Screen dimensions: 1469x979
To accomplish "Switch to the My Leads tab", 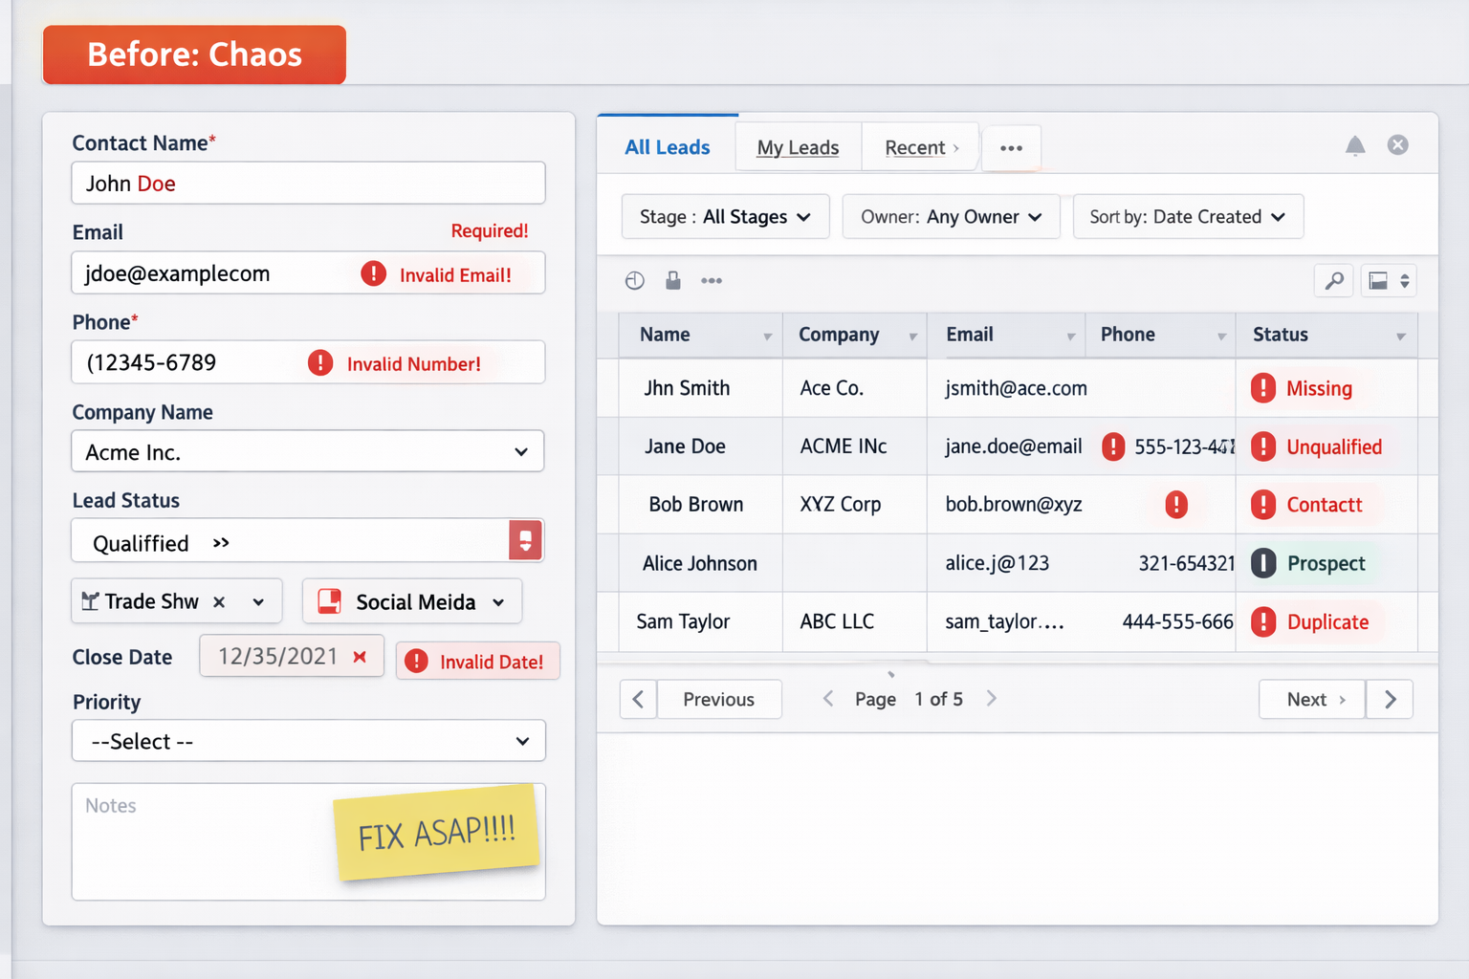I will [798, 148].
